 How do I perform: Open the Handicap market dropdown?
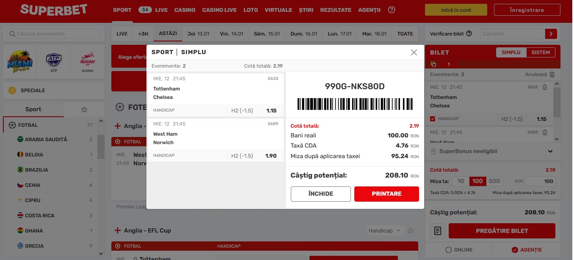386,231
